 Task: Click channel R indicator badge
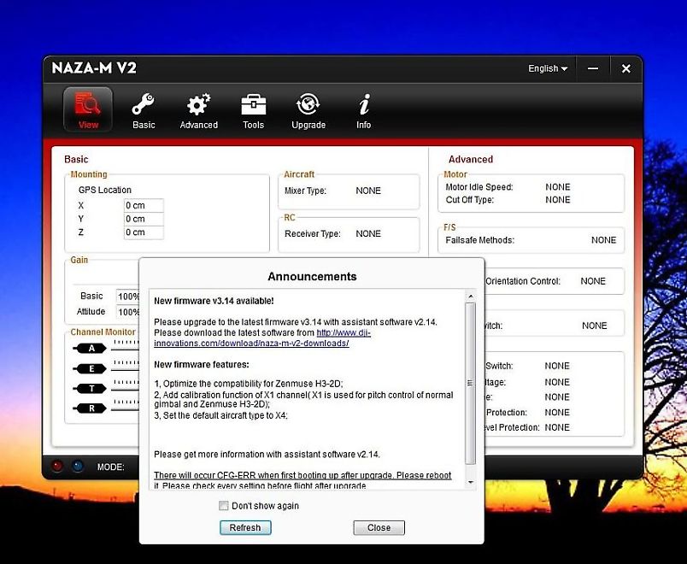(91, 408)
